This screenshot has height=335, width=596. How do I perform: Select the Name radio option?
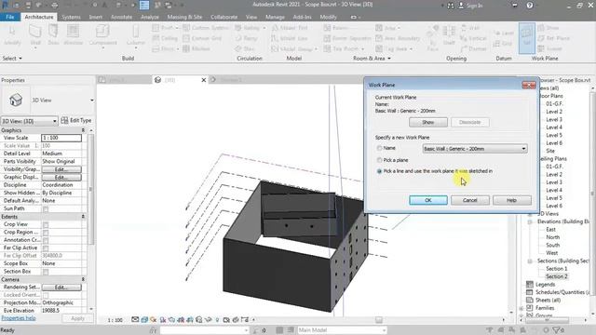(x=379, y=148)
